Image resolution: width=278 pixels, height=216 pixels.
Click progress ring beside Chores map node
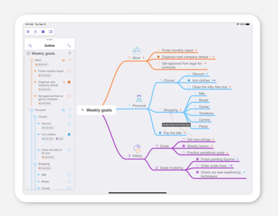coord(160,80)
